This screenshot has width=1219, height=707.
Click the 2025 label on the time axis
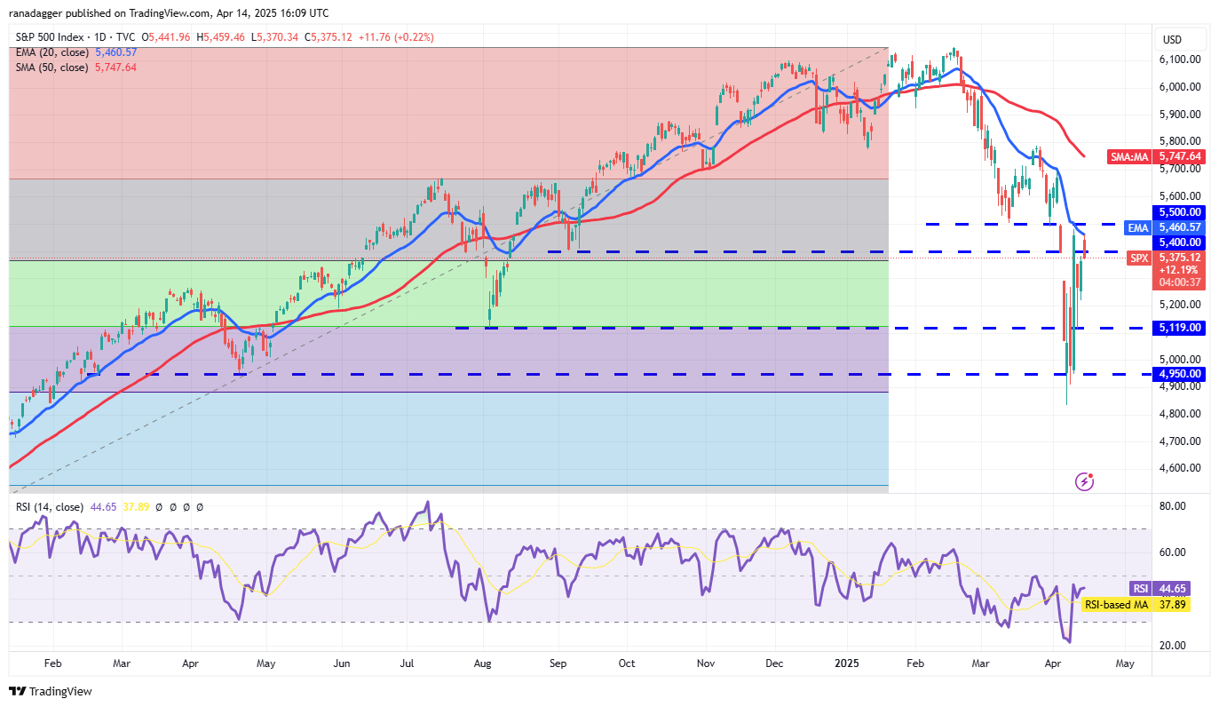pos(846,663)
